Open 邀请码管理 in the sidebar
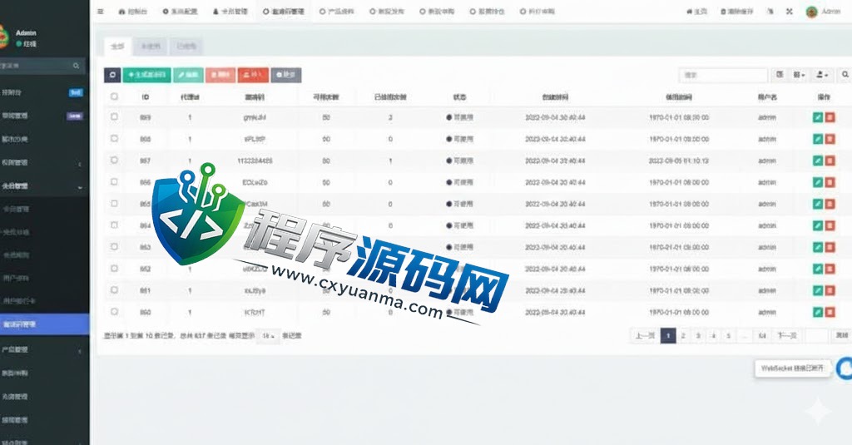The image size is (852, 445). tap(43, 324)
